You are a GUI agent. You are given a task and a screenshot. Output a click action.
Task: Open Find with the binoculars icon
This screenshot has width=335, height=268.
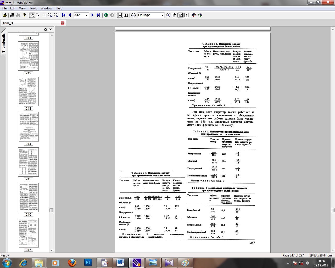(x=18, y=15)
